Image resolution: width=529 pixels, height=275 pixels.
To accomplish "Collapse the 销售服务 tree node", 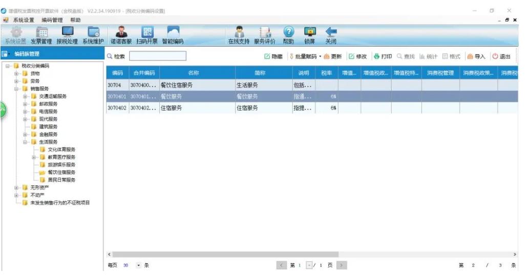I will 16,89.
